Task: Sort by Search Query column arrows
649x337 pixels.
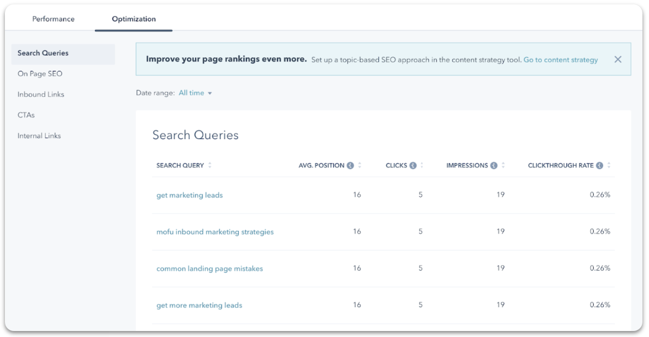Action: pyautogui.click(x=210, y=166)
